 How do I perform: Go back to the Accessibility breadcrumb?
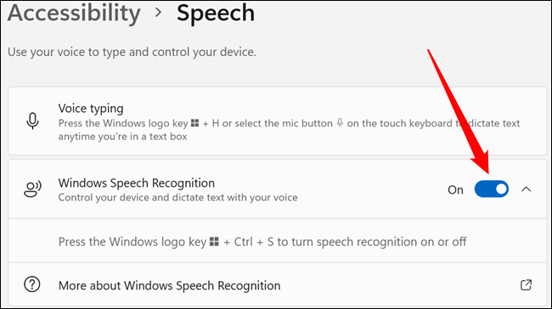click(74, 13)
